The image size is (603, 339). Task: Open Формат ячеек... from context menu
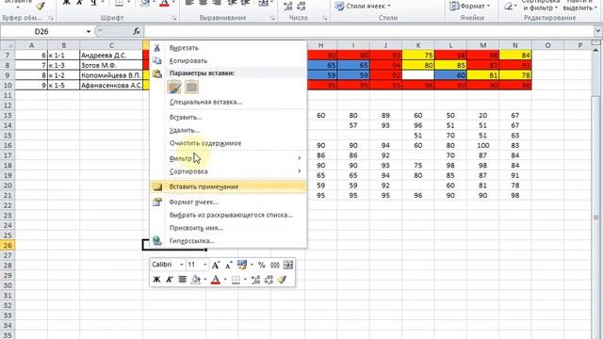tap(228, 202)
